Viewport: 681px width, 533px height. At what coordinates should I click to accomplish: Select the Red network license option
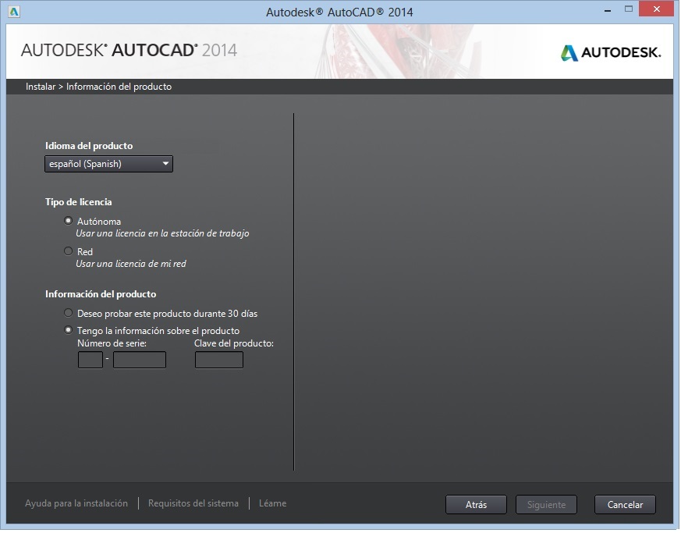tap(68, 251)
